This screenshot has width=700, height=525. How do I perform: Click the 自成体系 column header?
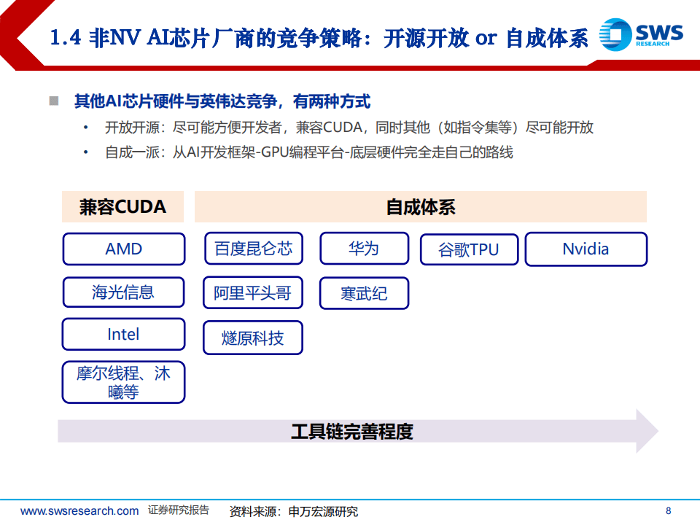tap(421, 206)
